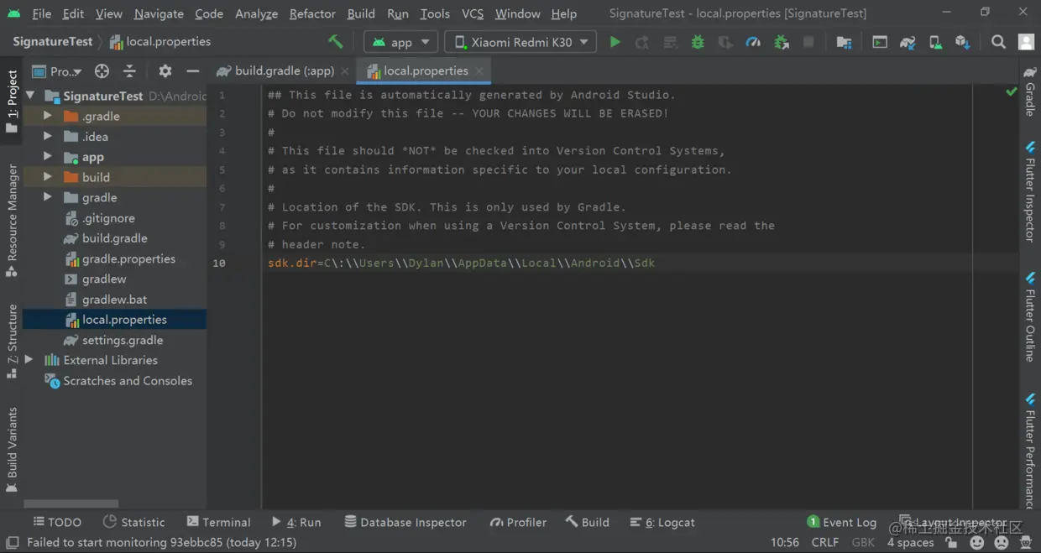Expand the app module folder
The image size is (1041, 553).
48,157
